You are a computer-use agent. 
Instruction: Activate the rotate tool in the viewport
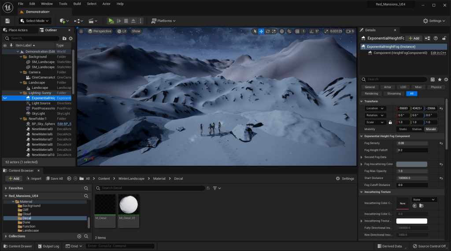[x=267, y=31]
